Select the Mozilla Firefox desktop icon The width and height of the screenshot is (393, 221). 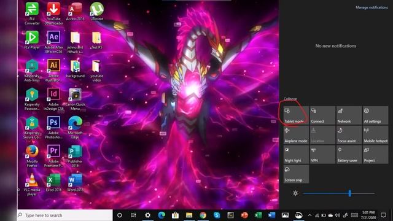pos(32,156)
